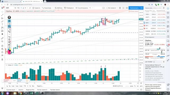Open Pine Editor tab
The image size is (170, 95).
point(30,90)
